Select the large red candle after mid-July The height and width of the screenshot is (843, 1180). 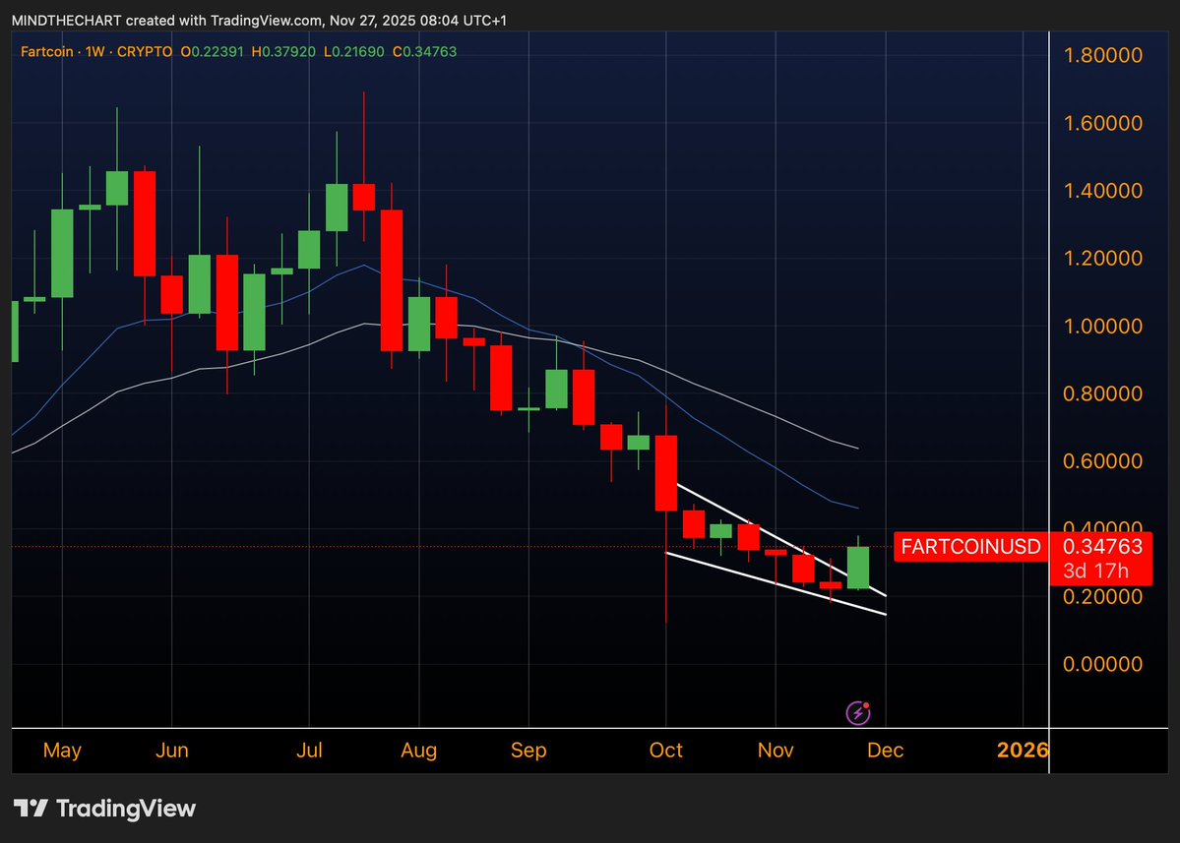pos(392,280)
